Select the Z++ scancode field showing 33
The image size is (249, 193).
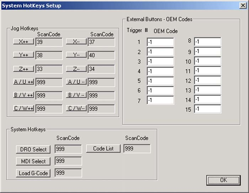[49, 69]
